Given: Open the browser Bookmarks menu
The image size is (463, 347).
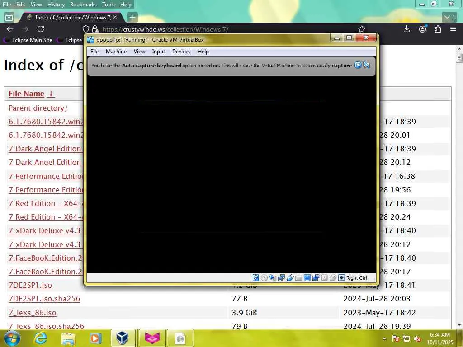Looking at the screenshot, I should [x=83, y=5].
